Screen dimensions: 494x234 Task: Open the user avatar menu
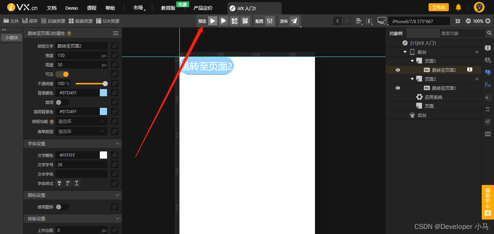click(x=479, y=7)
